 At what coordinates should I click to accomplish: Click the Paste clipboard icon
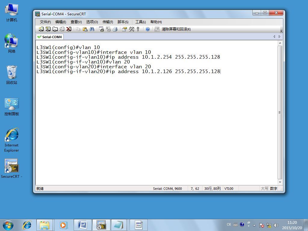[x=85, y=29]
